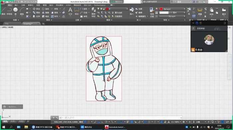The height and width of the screenshot is (130, 233).
Task: Click the Group (组) icon
Action: tap(189, 11)
